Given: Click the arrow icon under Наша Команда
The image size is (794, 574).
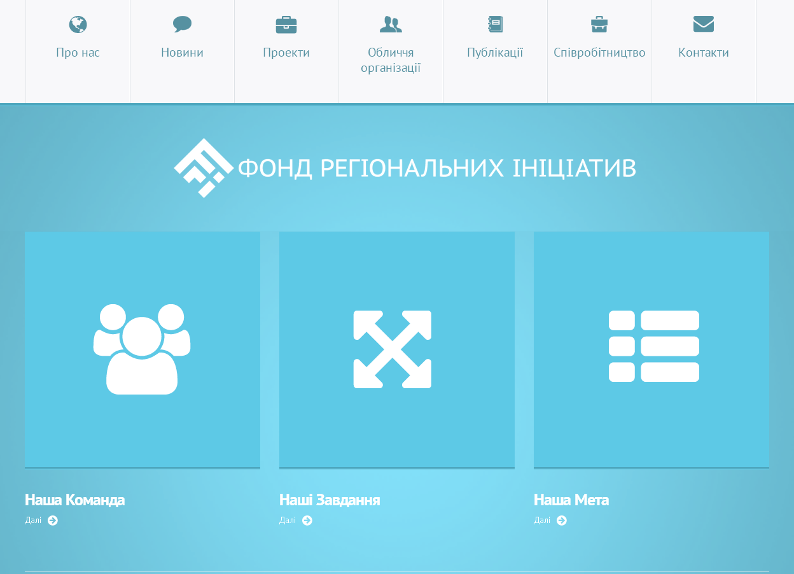Looking at the screenshot, I should 53,521.
